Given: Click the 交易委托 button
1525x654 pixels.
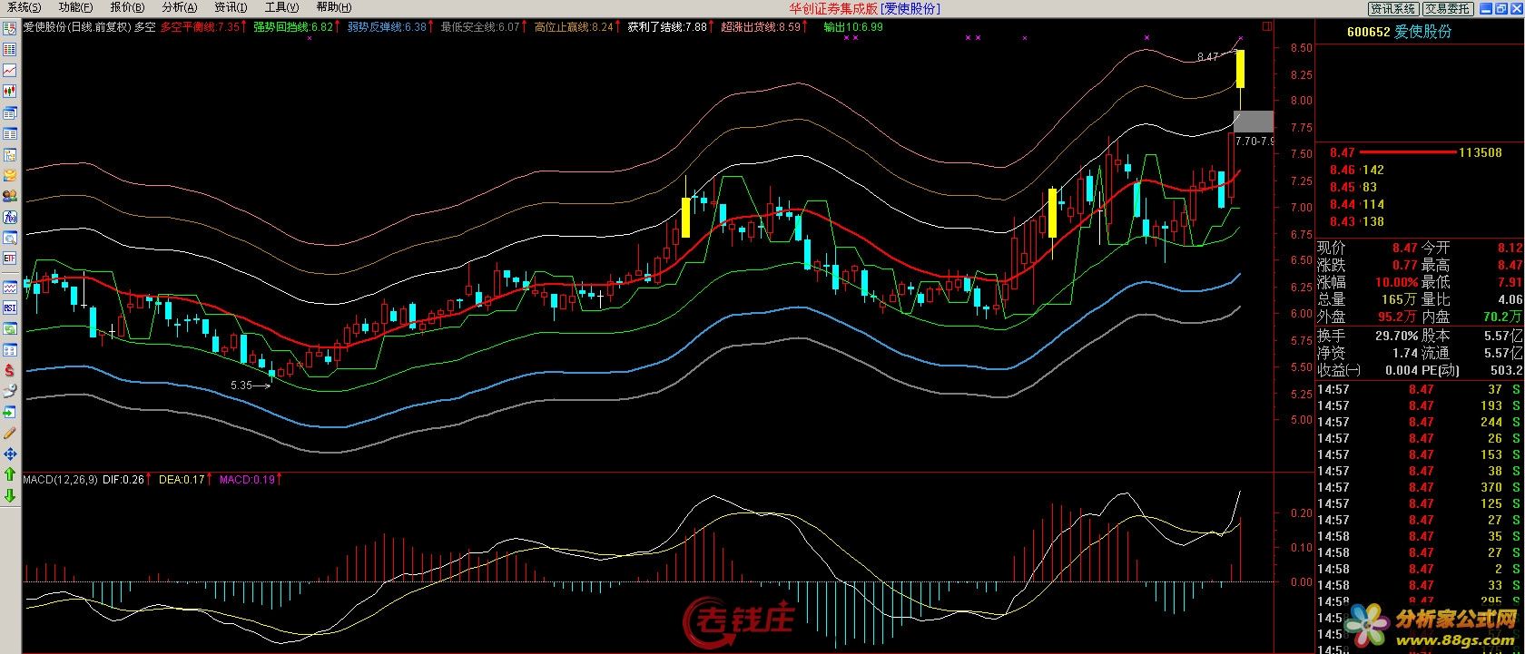Looking at the screenshot, I should pos(1447,8).
